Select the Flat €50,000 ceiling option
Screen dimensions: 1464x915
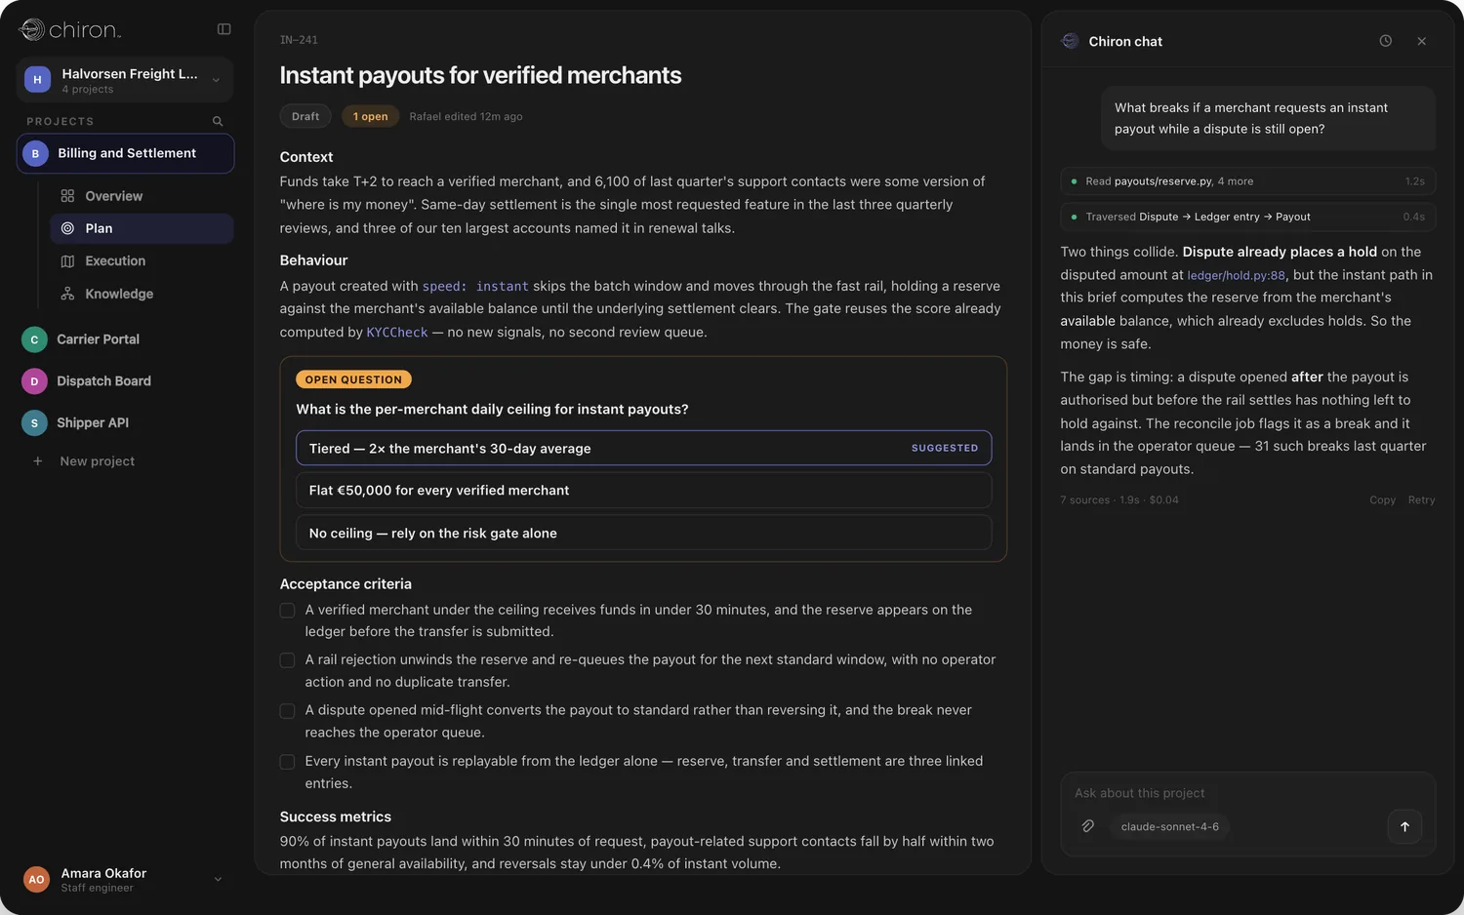click(643, 491)
